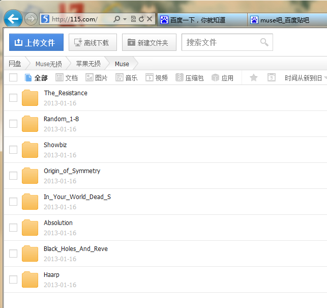Check the box for The_Resistance
The image size is (327, 308).
click(13, 98)
